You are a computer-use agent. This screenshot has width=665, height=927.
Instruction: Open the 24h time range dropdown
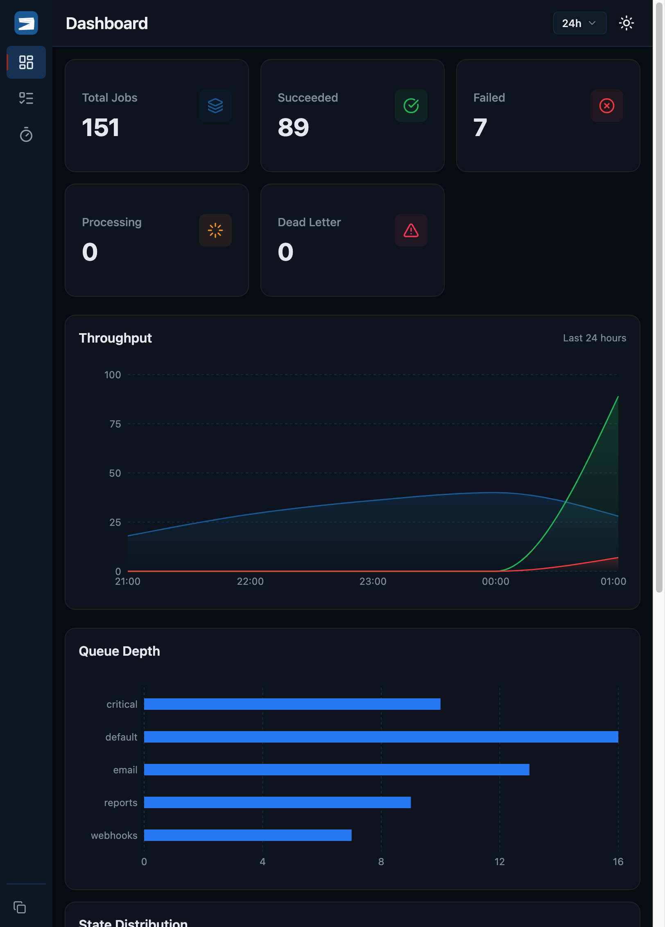579,23
